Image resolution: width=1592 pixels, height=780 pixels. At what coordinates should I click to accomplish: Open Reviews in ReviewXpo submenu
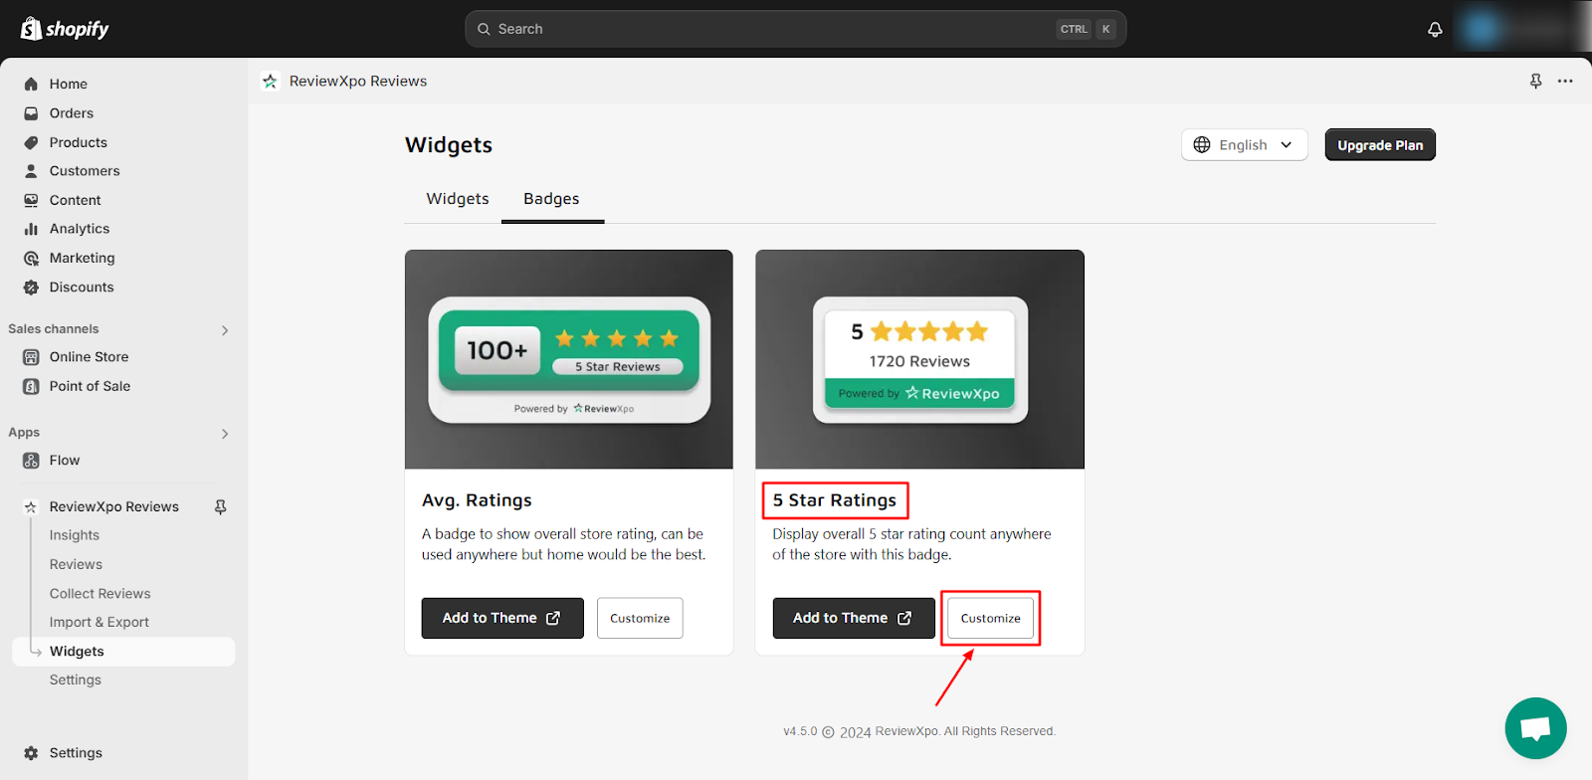tap(76, 564)
